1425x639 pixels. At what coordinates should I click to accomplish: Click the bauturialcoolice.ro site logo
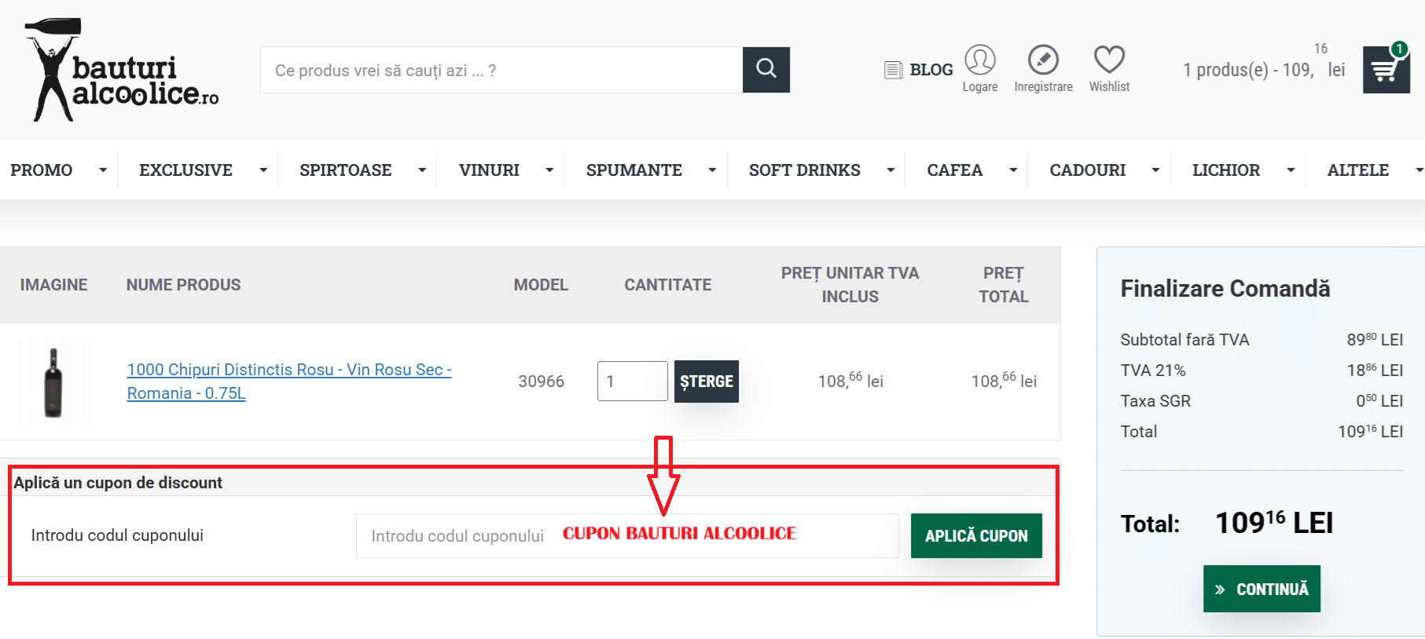[x=122, y=71]
